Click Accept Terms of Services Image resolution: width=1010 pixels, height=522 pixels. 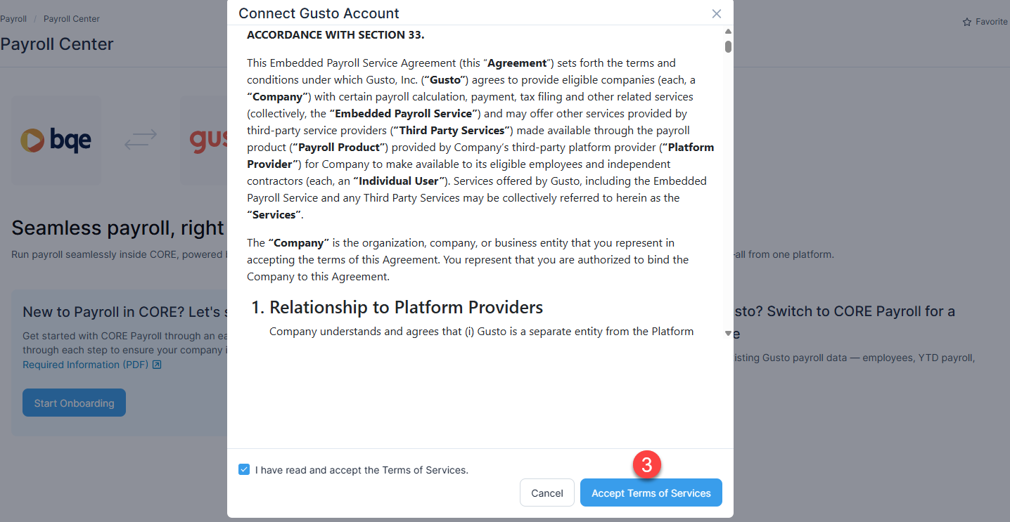[651, 493]
